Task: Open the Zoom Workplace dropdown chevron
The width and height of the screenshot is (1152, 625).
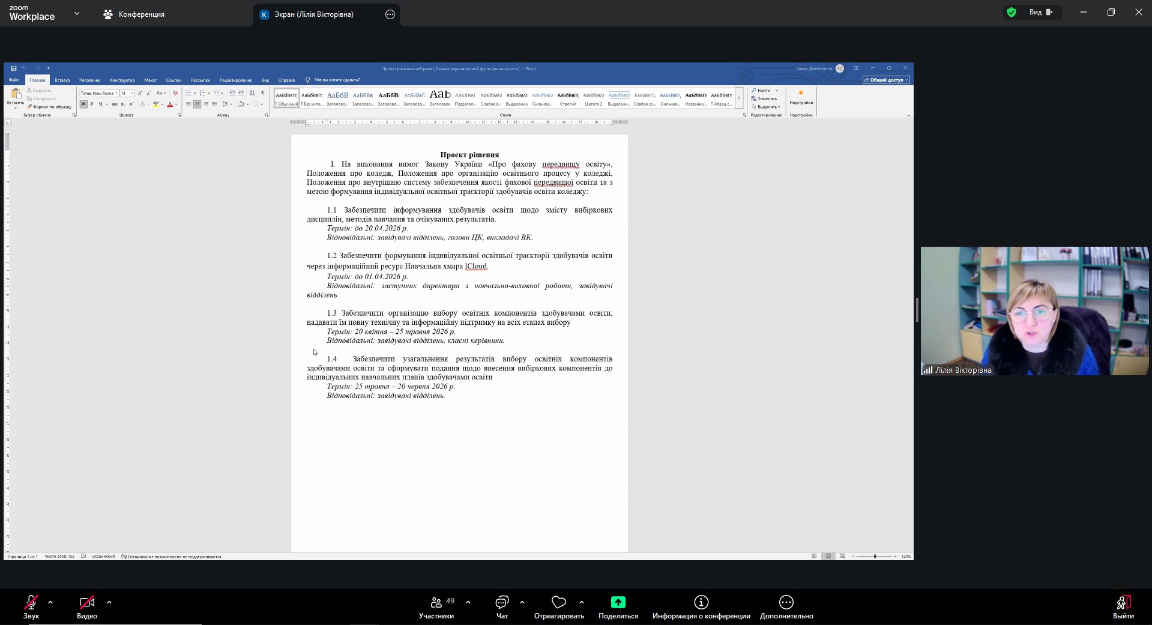Action: (x=77, y=13)
